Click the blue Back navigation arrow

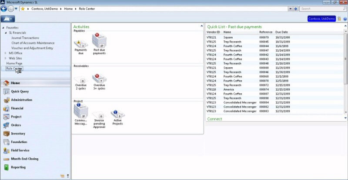click(x=4, y=8)
